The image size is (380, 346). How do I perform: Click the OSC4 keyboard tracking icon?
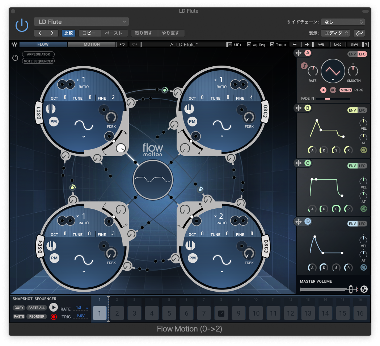click(x=51, y=246)
